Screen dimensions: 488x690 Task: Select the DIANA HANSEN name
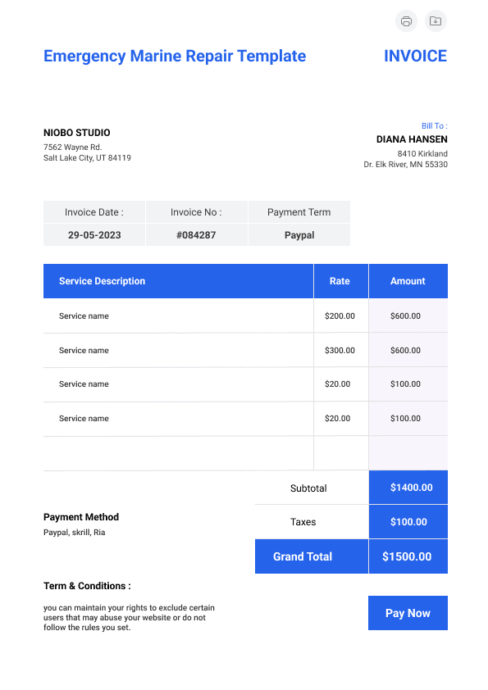coord(412,139)
